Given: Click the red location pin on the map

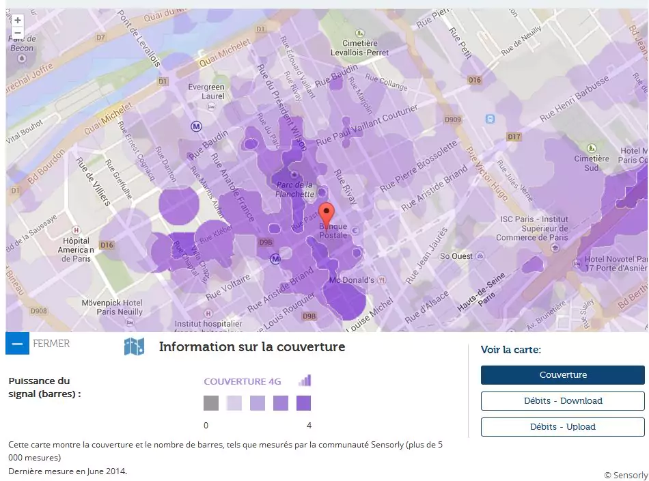Looking at the screenshot, I should pos(327,215).
